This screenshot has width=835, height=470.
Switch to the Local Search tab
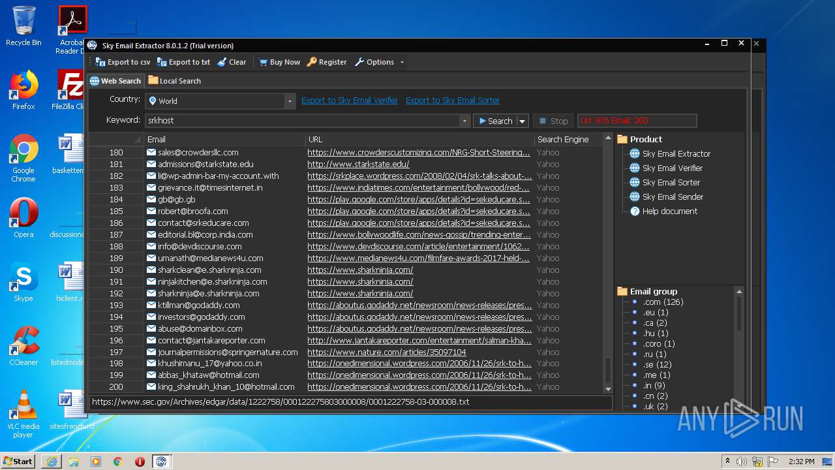[x=174, y=81]
